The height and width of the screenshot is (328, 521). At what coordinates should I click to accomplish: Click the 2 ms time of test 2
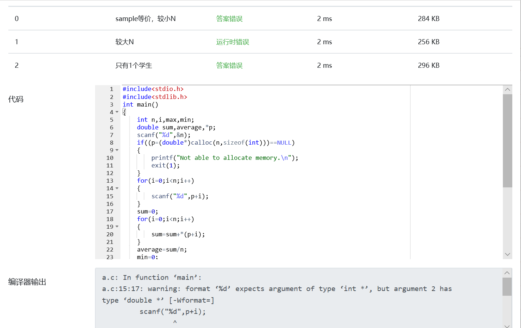pos(324,66)
